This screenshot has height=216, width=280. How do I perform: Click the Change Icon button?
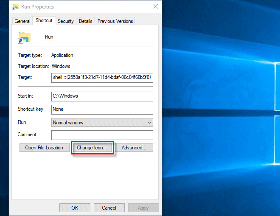pyautogui.click(x=92, y=148)
